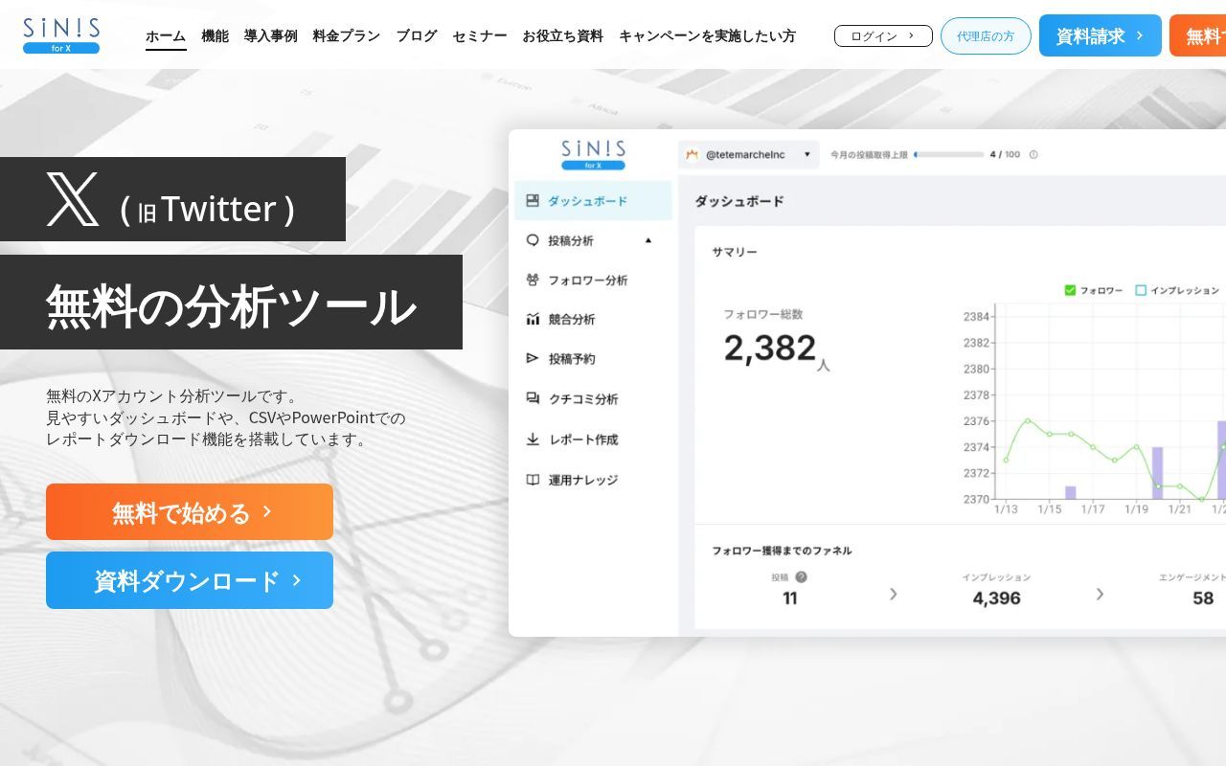
Task: Click the orange 無料 header button
Action: pyautogui.click(x=1198, y=36)
